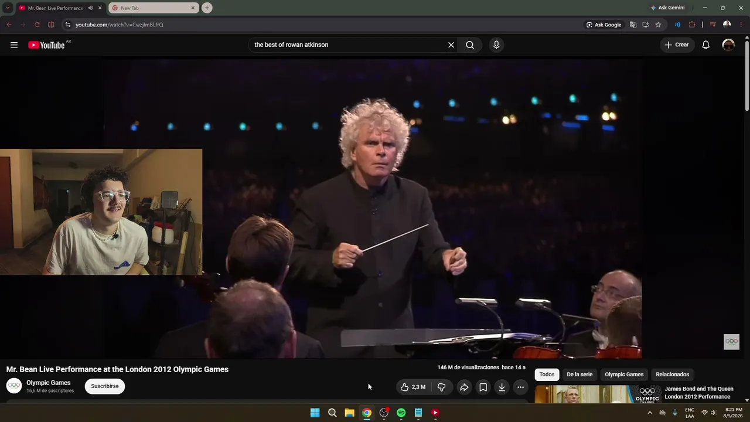Clear the search query with the X
The height and width of the screenshot is (422, 750).
click(451, 45)
